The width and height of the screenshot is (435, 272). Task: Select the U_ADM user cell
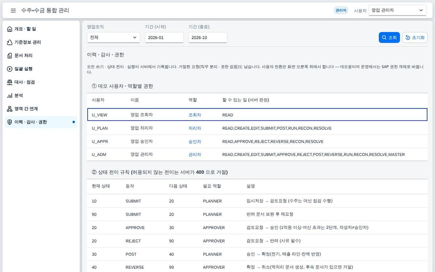pos(99,154)
